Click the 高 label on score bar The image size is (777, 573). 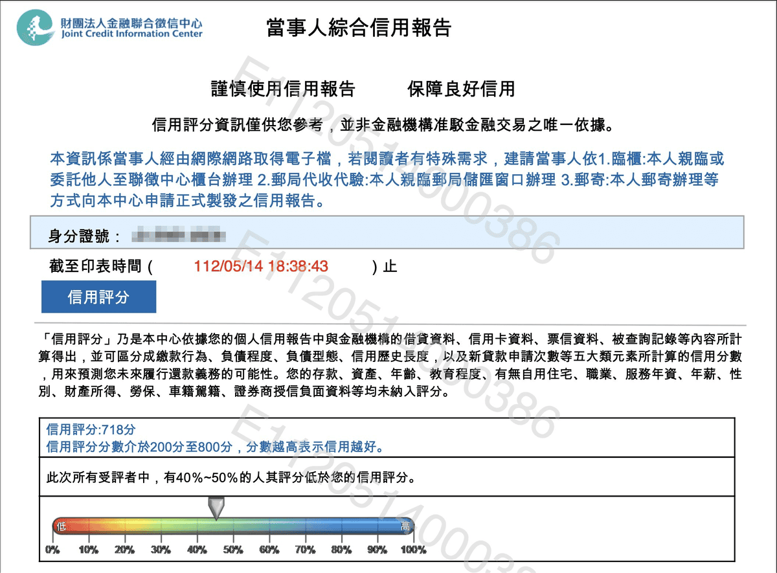point(405,526)
